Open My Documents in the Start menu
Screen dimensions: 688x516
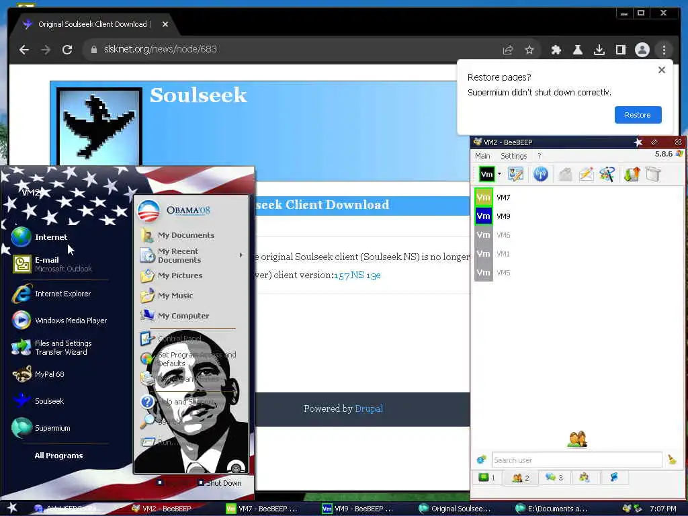pos(191,235)
